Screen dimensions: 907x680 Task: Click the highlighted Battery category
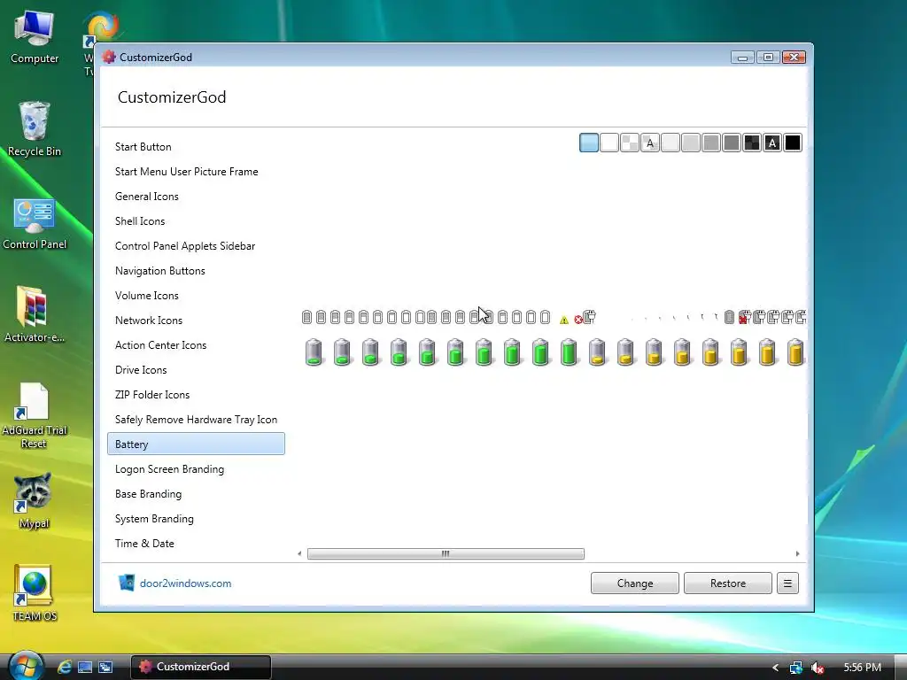pyautogui.click(x=196, y=444)
